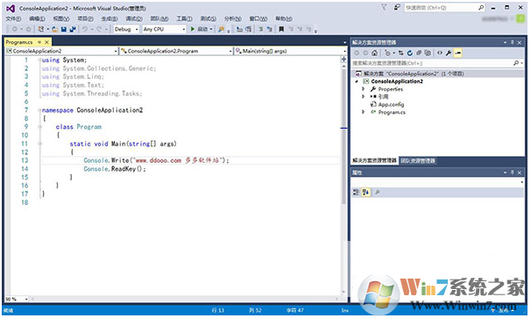Click the Undo arrow icon
531x318 pixels.
85,30
